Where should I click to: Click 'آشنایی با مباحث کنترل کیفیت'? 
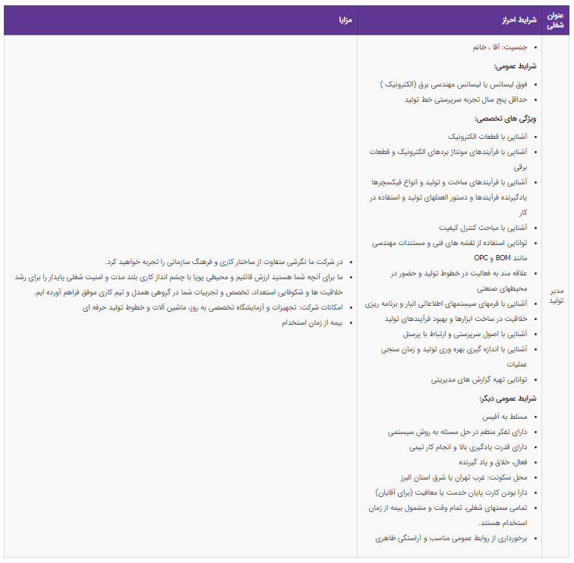tap(483, 228)
